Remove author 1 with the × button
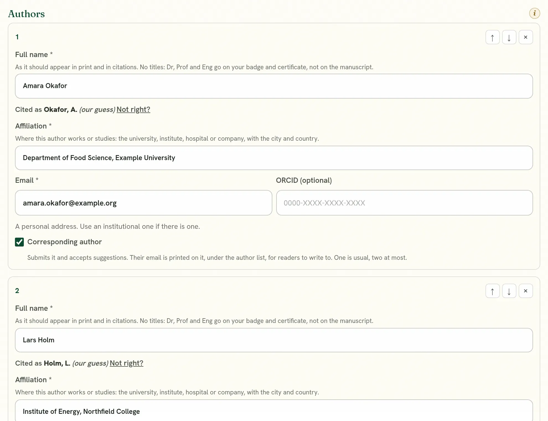This screenshot has height=421, width=548. [x=526, y=37]
